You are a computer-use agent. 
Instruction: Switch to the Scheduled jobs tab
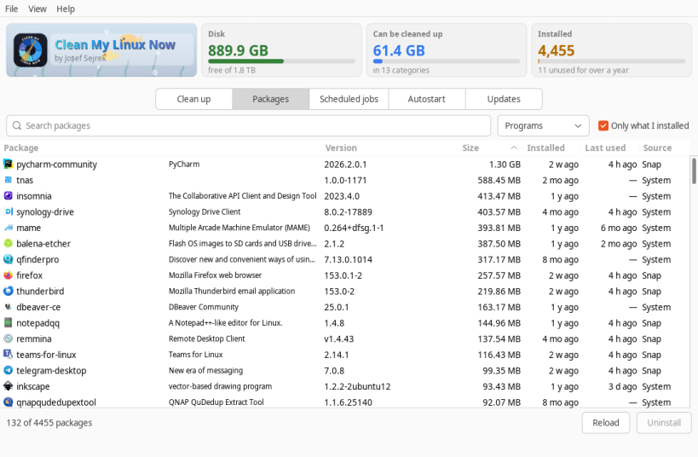[x=349, y=99]
